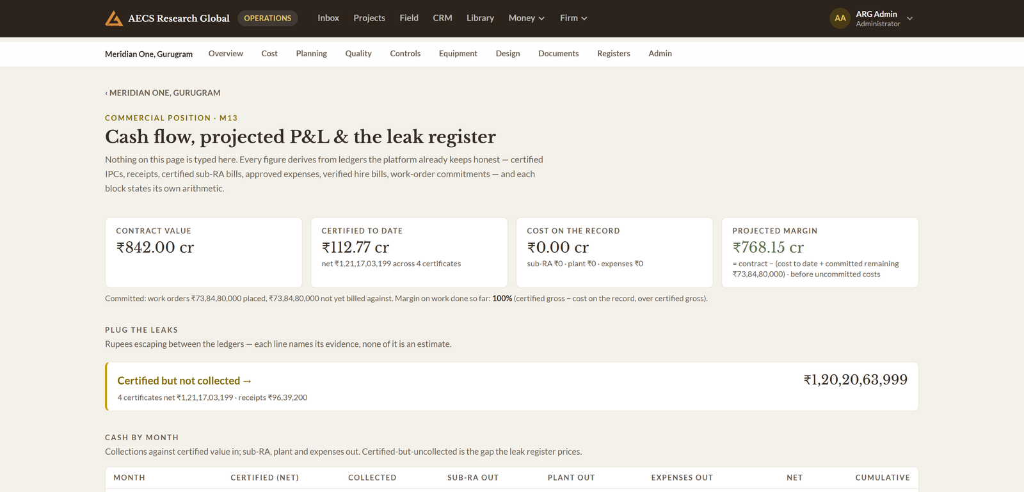Click Meridian One, Gurugram project name in subnav

[x=148, y=54]
